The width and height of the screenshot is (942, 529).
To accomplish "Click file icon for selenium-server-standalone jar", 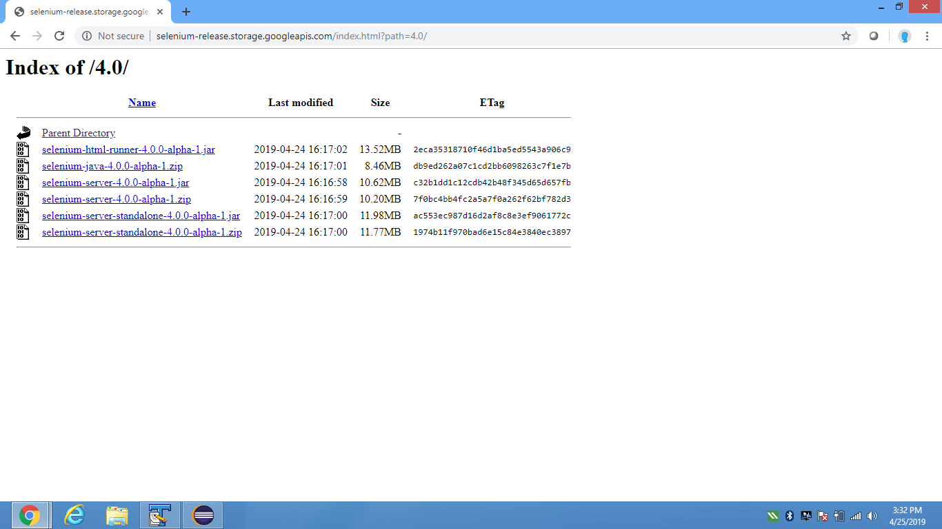I will coord(23,216).
